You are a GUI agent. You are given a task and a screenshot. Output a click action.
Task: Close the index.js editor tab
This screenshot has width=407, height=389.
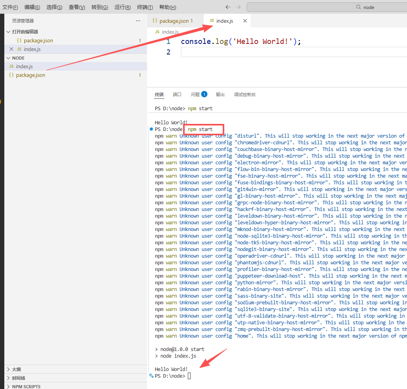tap(245, 21)
